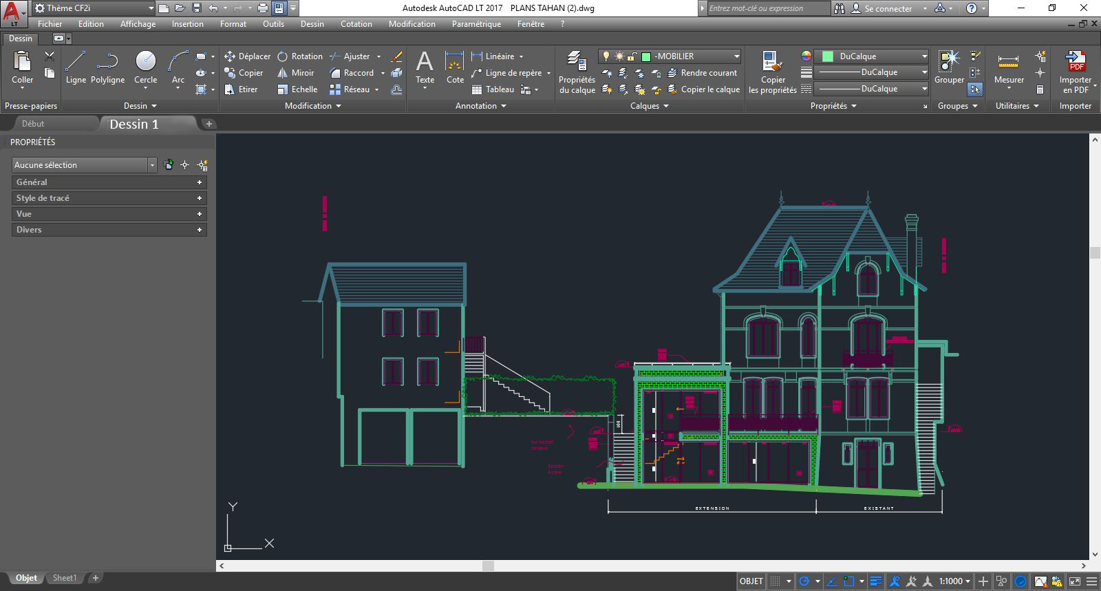Open Propriétés du calque layer manager
Screen dimensions: 1101x591
tap(577, 72)
